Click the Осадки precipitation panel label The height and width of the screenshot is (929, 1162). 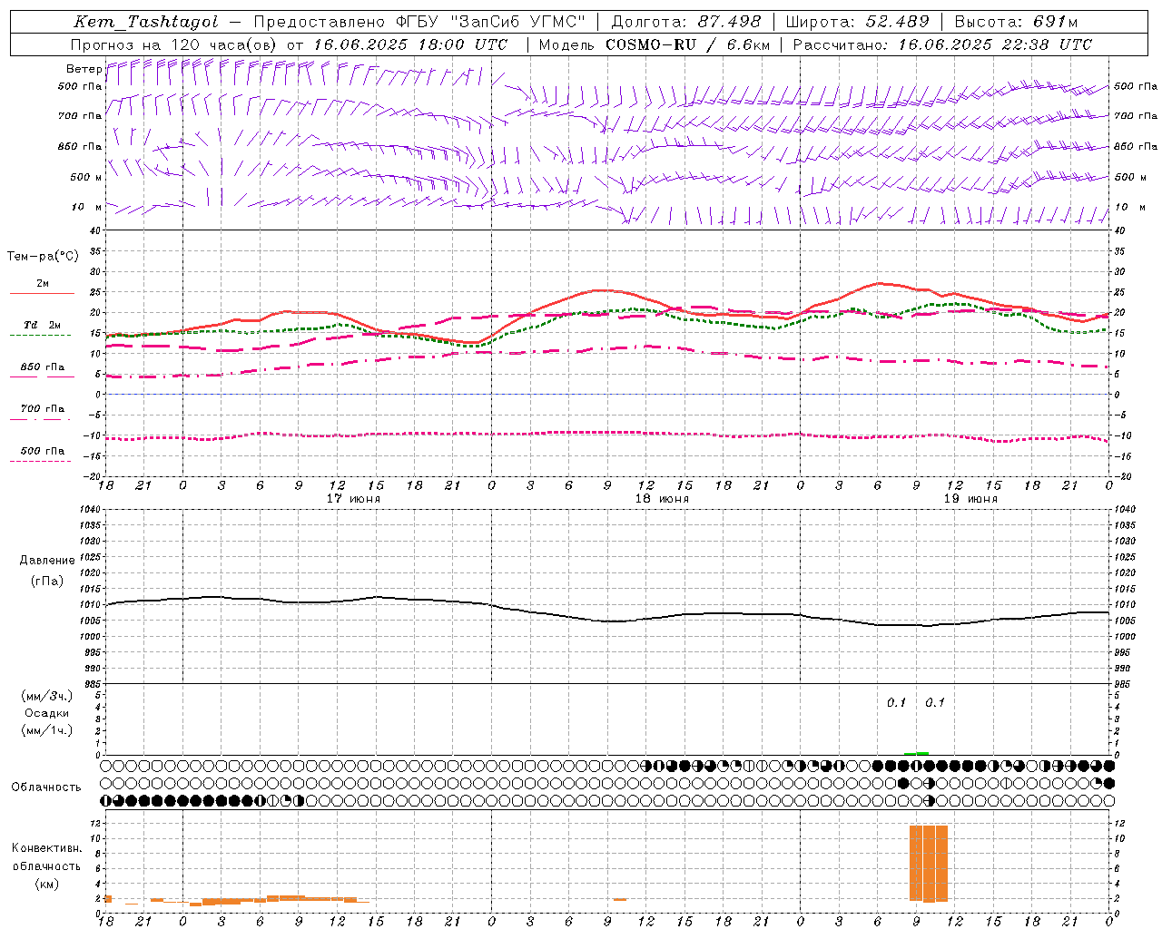point(47,713)
